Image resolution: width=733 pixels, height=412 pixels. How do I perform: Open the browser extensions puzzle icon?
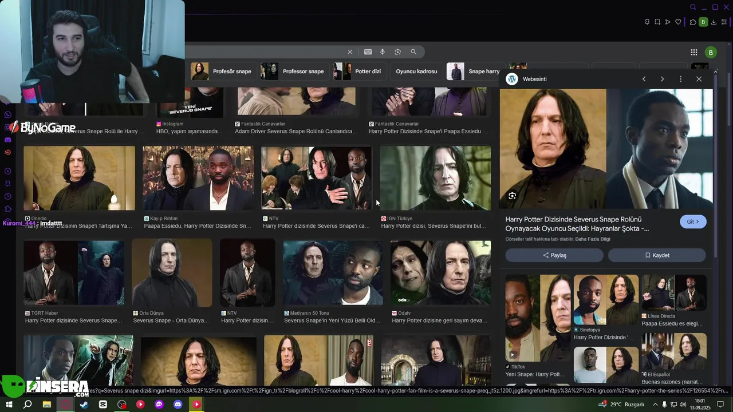tap(693, 22)
